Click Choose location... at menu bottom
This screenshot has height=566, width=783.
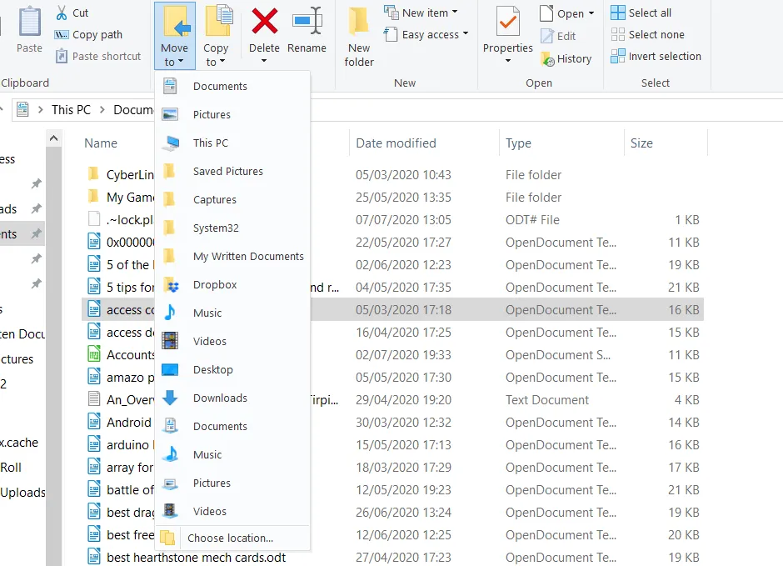[230, 538]
